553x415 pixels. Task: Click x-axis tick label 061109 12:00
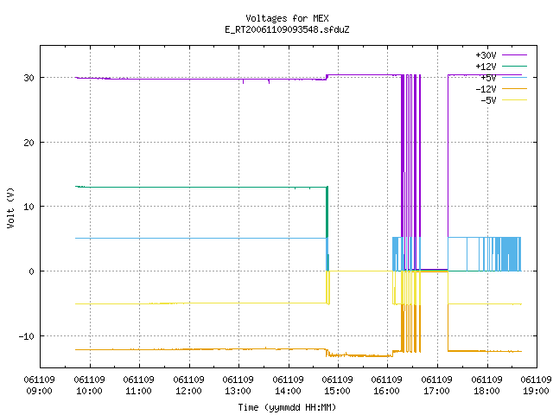[x=188, y=386]
